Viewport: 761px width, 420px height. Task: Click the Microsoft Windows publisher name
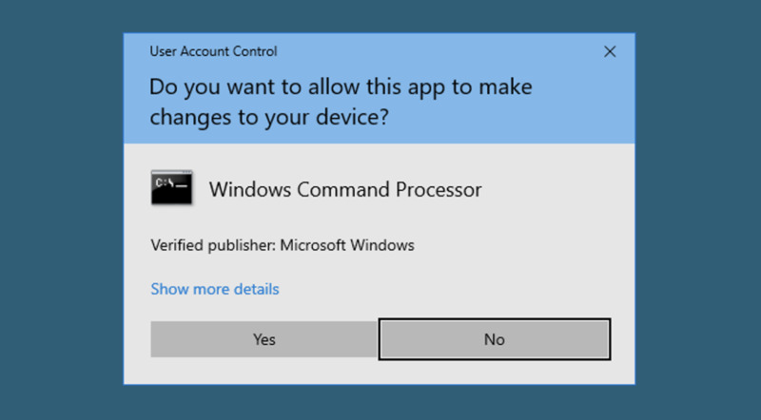click(x=347, y=245)
